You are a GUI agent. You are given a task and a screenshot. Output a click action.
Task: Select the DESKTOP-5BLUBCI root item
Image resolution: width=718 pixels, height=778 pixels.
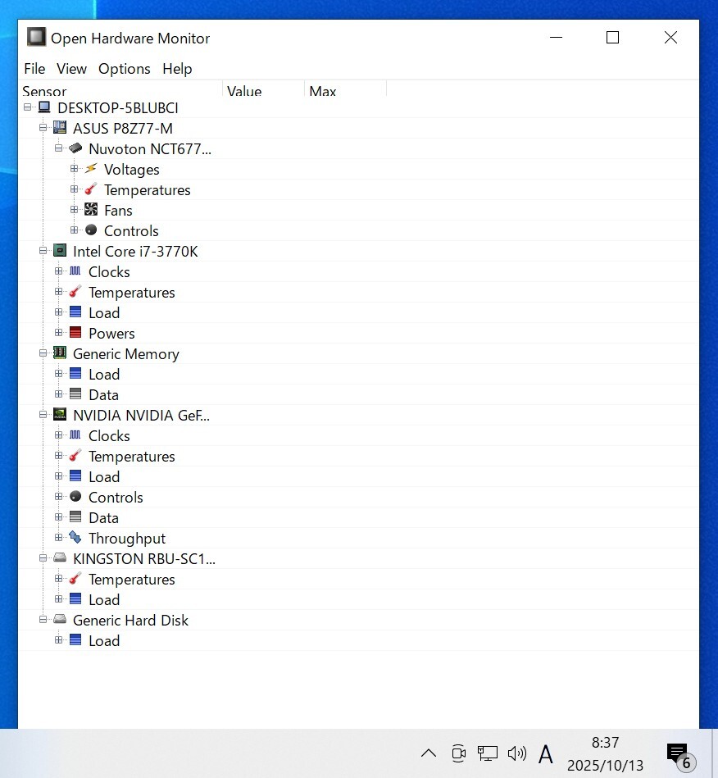[117, 107]
